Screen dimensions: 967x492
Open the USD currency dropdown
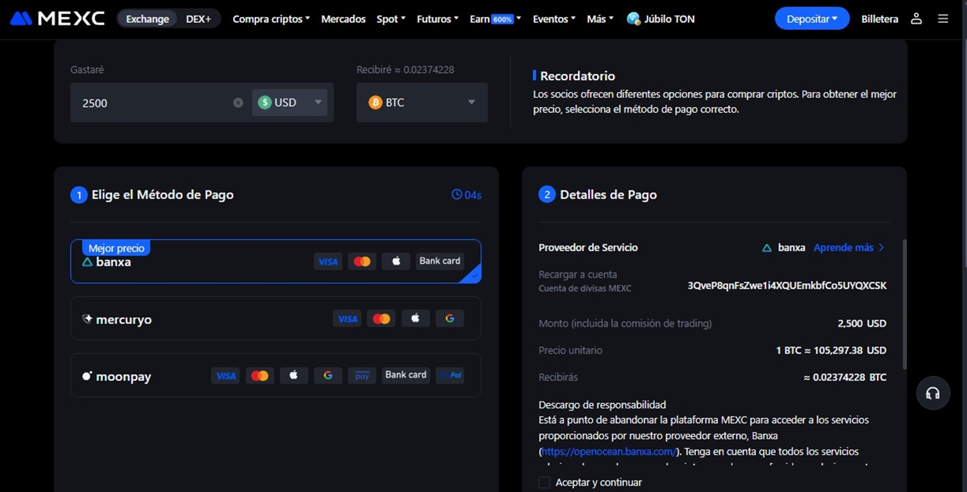point(290,102)
